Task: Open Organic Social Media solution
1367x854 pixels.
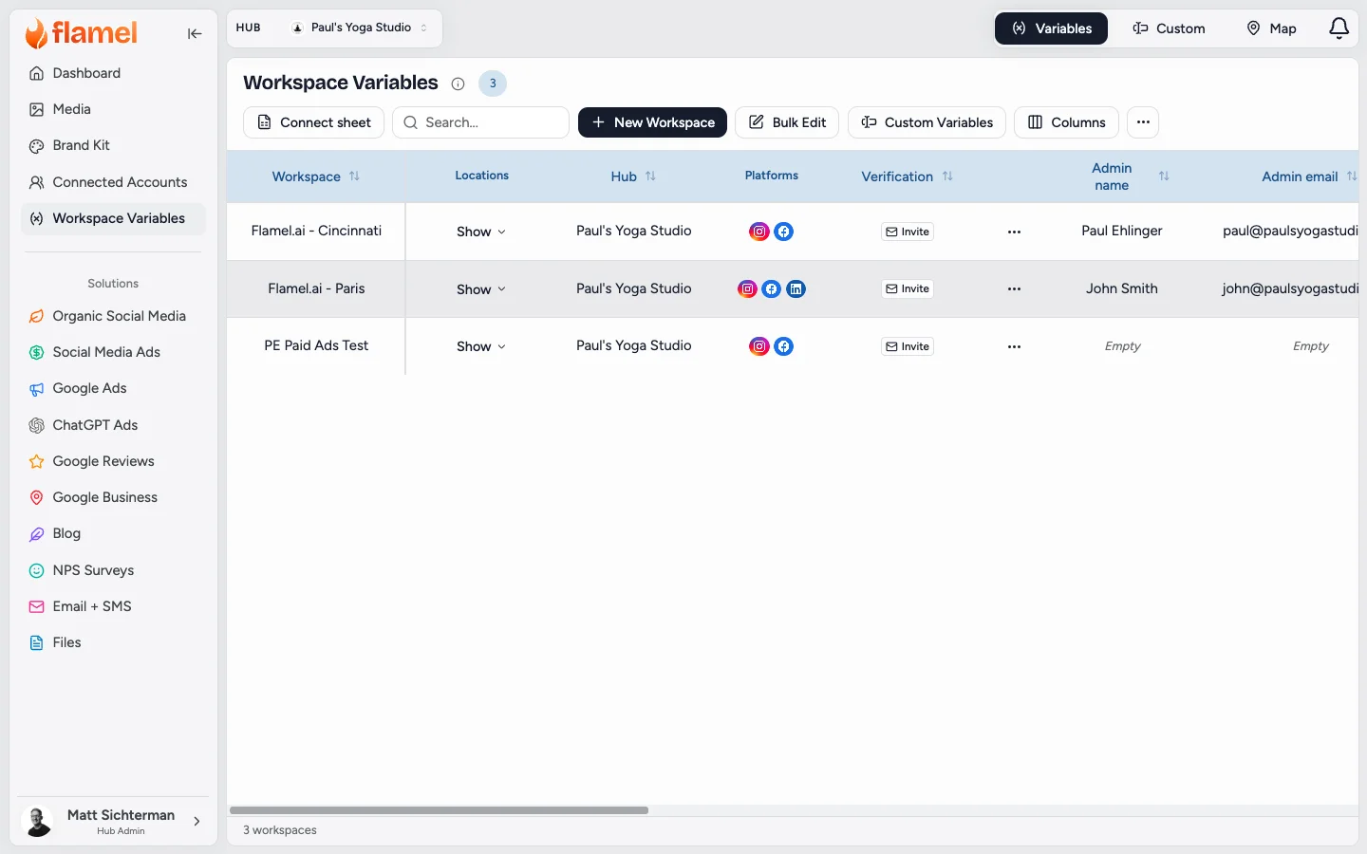Action: click(114, 316)
